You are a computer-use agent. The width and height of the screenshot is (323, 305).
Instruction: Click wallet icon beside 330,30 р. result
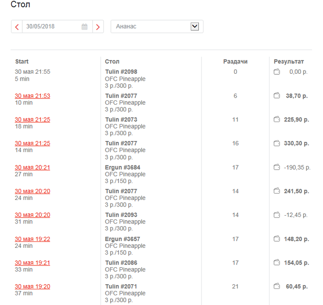click(277, 143)
